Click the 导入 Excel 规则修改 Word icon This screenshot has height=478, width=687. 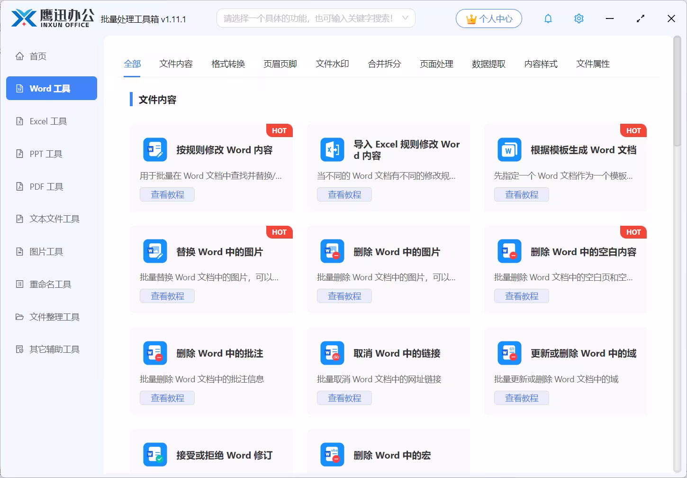(332, 150)
